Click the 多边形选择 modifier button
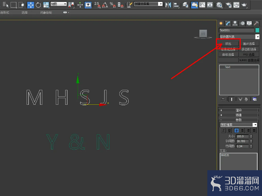Screen dimensions: 262x196 [x=249, y=49]
